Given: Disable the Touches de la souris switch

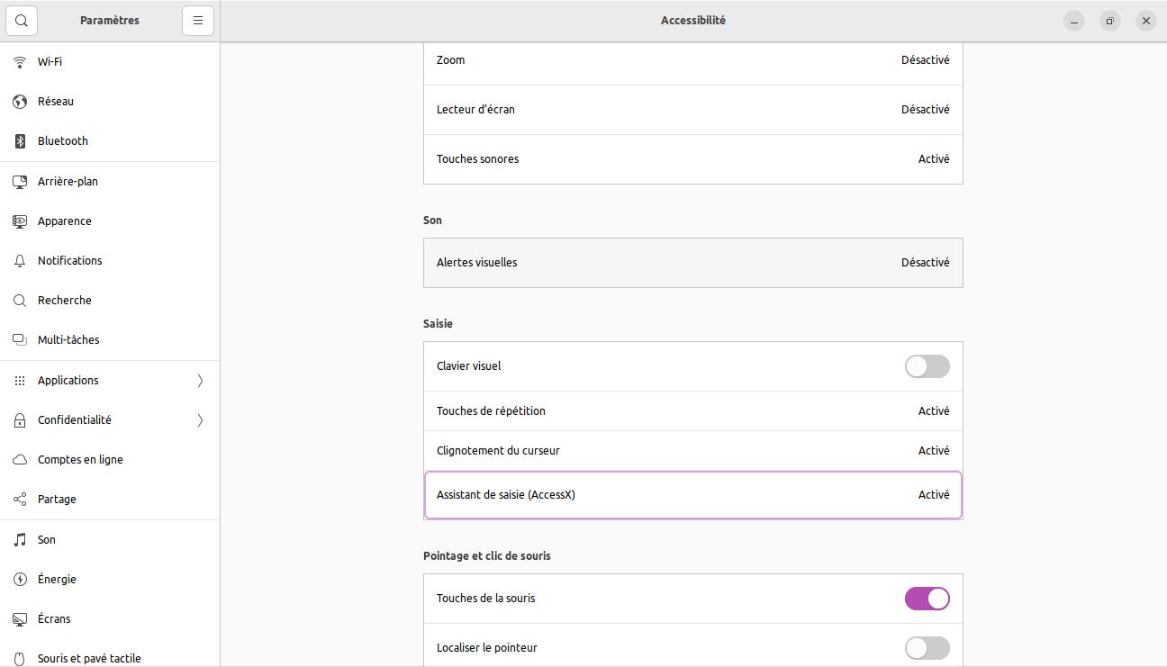Looking at the screenshot, I should (927, 599).
